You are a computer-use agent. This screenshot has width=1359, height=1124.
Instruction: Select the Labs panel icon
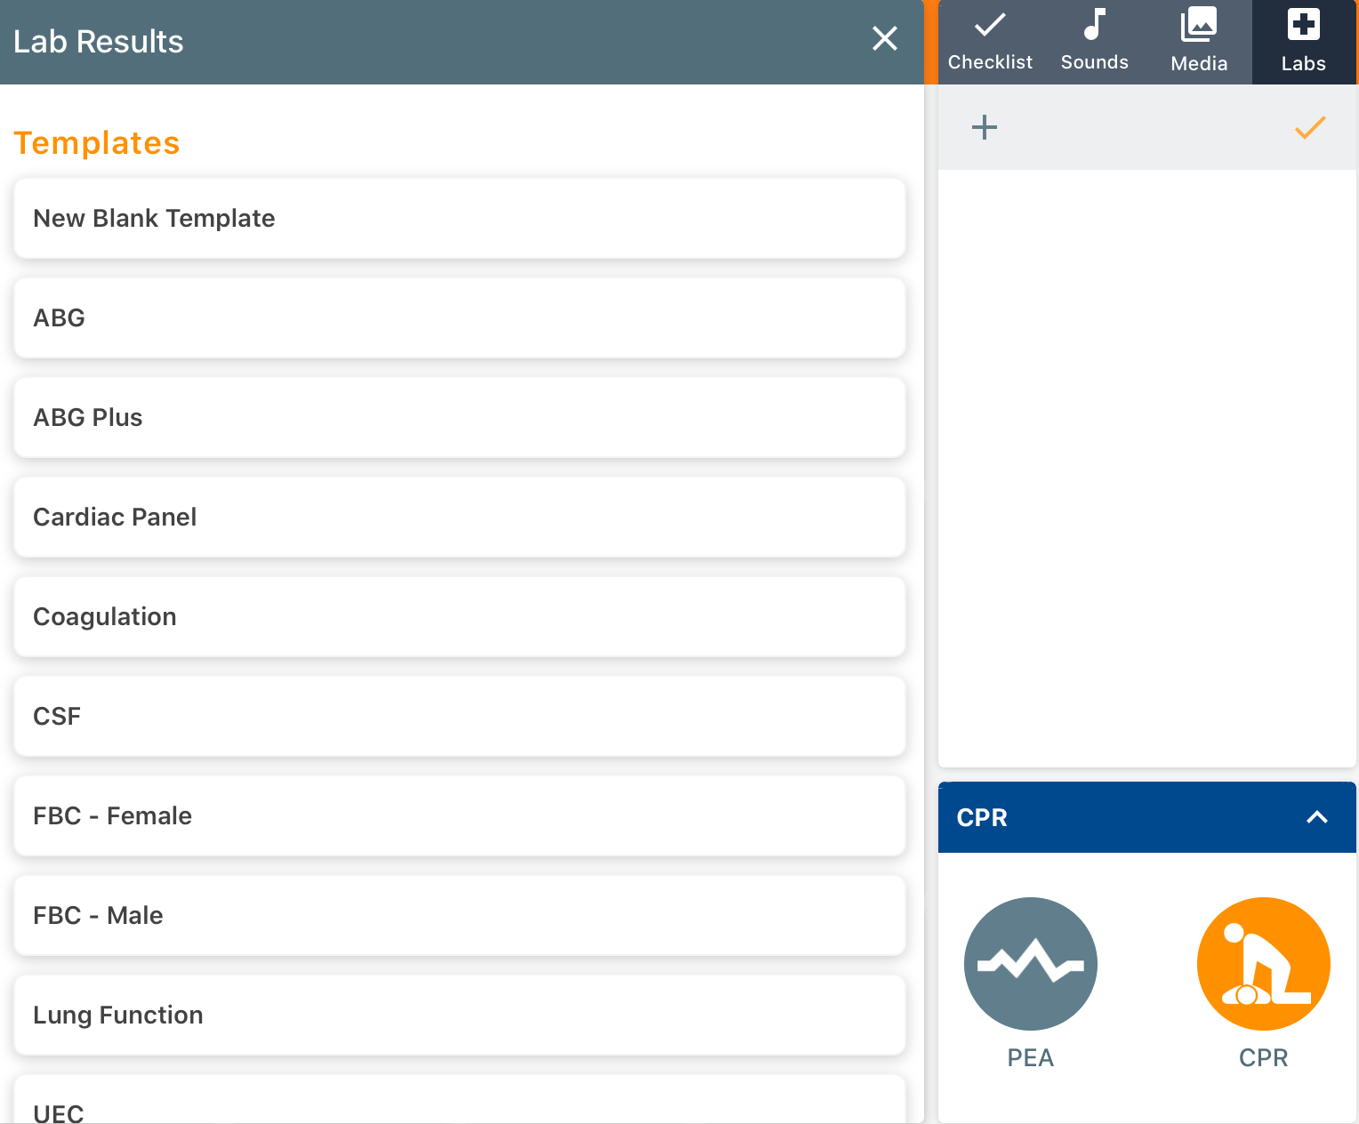coord(1303,27)
